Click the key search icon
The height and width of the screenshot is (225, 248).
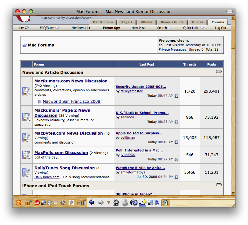(x=72, y=202)
